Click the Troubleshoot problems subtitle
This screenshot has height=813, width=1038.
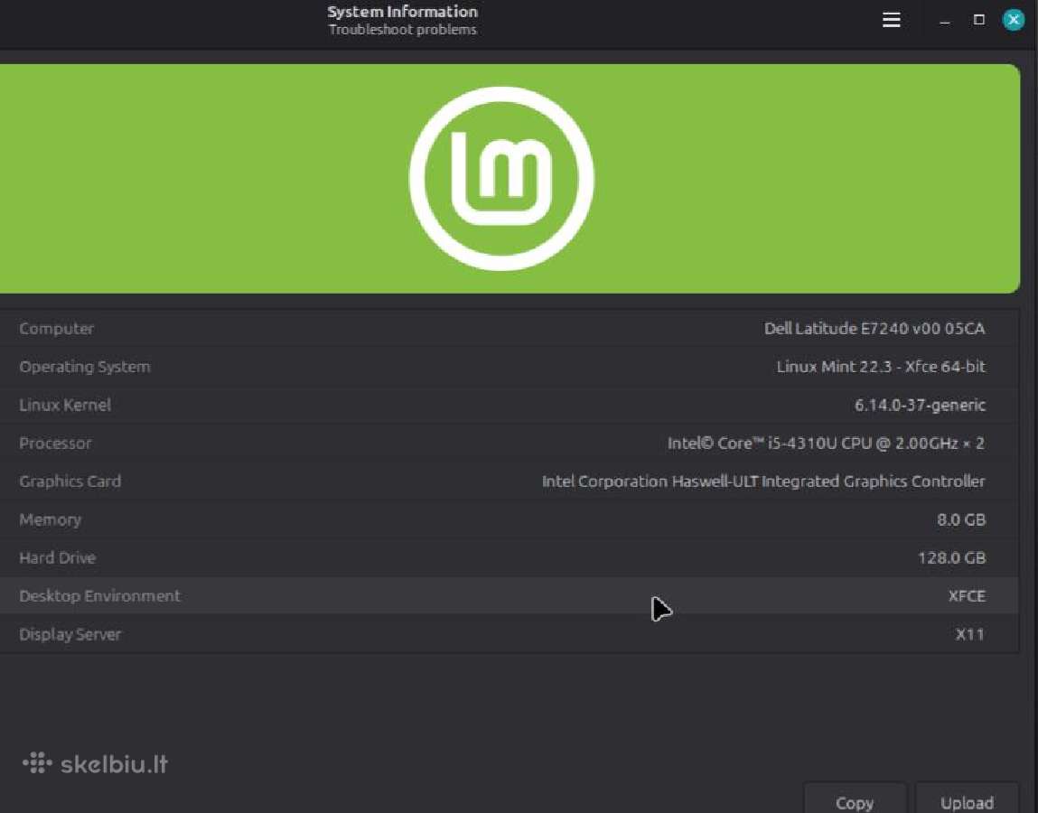pos(403,30)
